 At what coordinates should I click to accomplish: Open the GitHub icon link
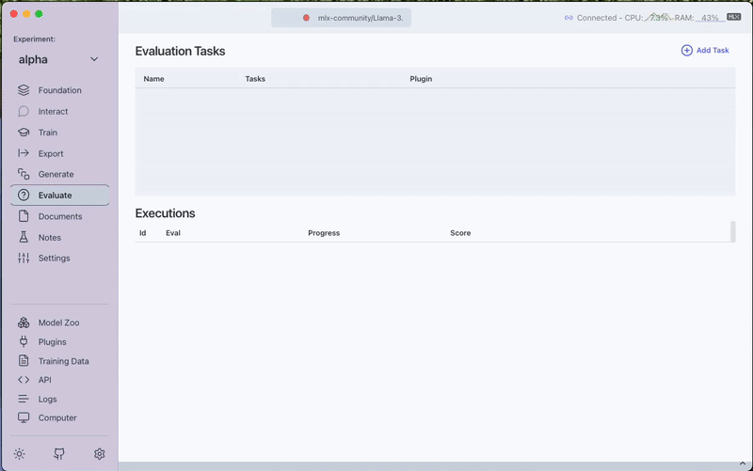coord(59,454)
